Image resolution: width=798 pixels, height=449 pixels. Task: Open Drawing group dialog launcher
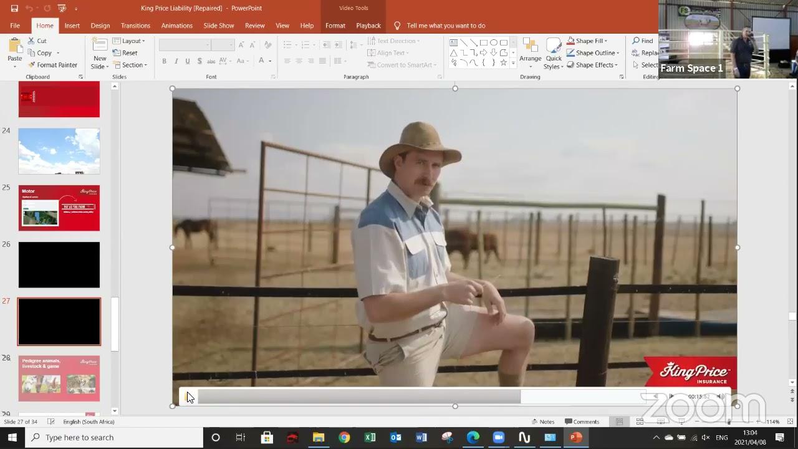622,77
